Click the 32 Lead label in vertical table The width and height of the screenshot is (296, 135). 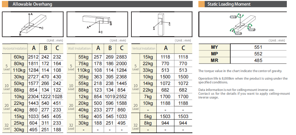coord(135,127)
